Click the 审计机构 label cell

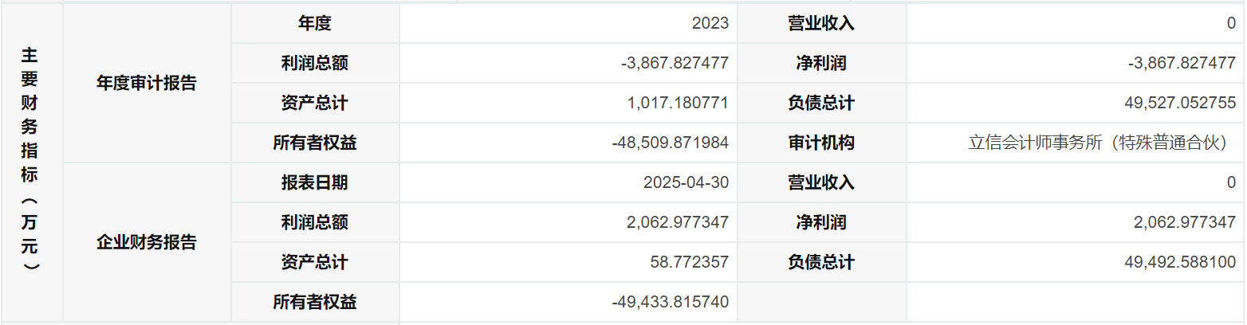pyautogui.click(x=822, y=143)
